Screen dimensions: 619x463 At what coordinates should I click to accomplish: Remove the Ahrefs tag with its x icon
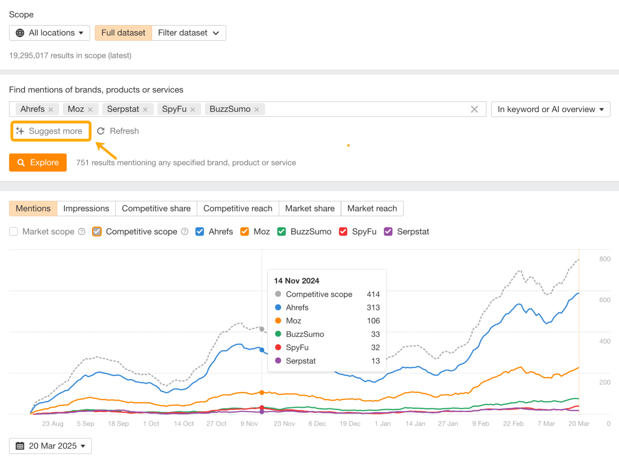[51, 110]
